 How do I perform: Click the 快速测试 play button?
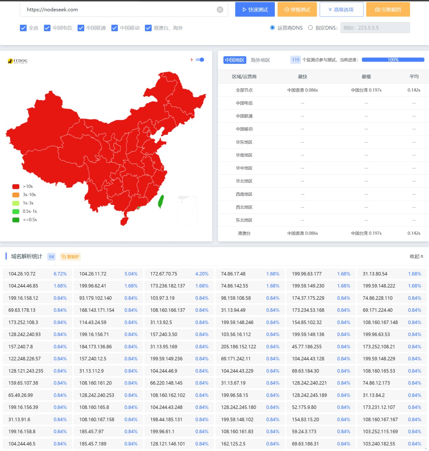(255, 10)
